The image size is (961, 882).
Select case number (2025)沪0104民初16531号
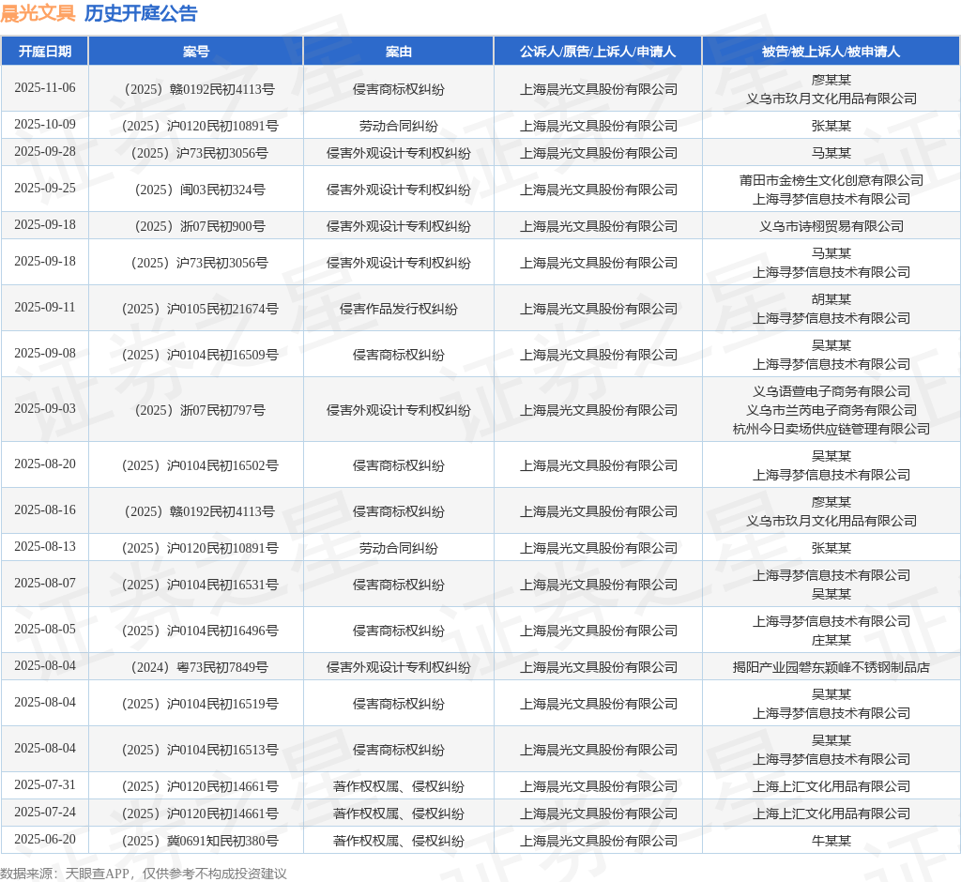pyautogui.click(x=200, y=585)
